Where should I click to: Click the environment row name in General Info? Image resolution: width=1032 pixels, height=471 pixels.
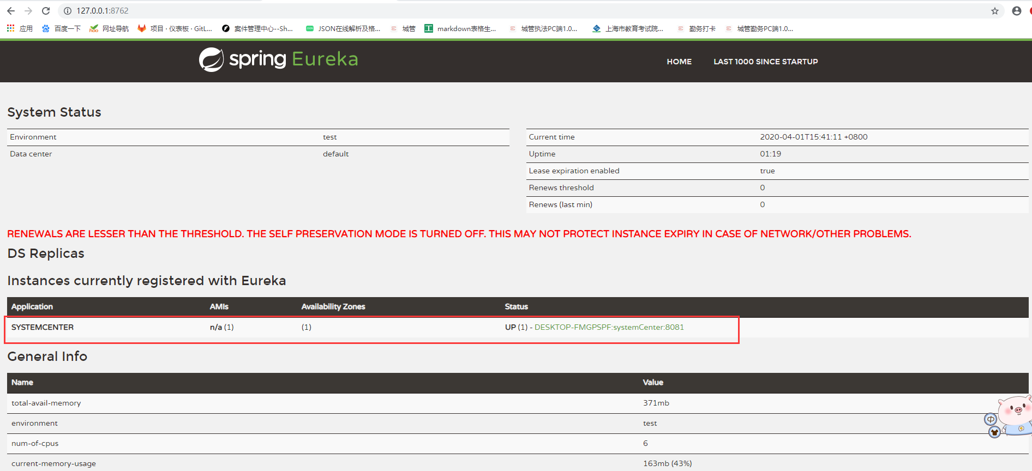pos(34,423)
